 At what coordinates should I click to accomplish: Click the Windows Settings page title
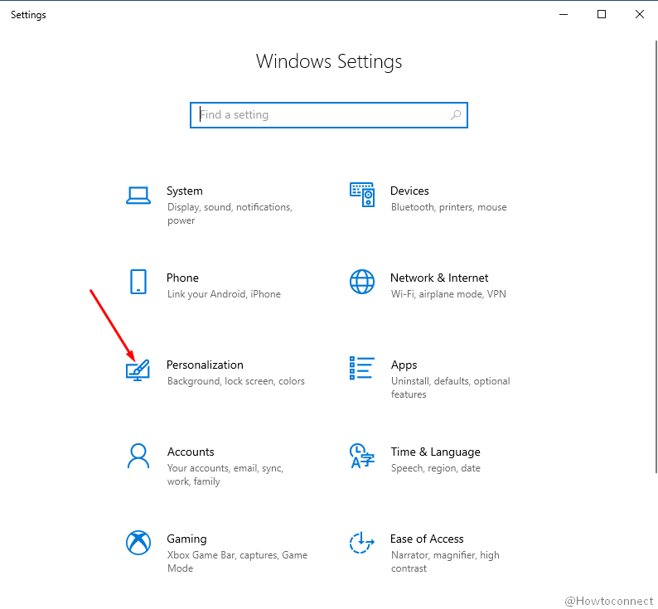(329, 61)
